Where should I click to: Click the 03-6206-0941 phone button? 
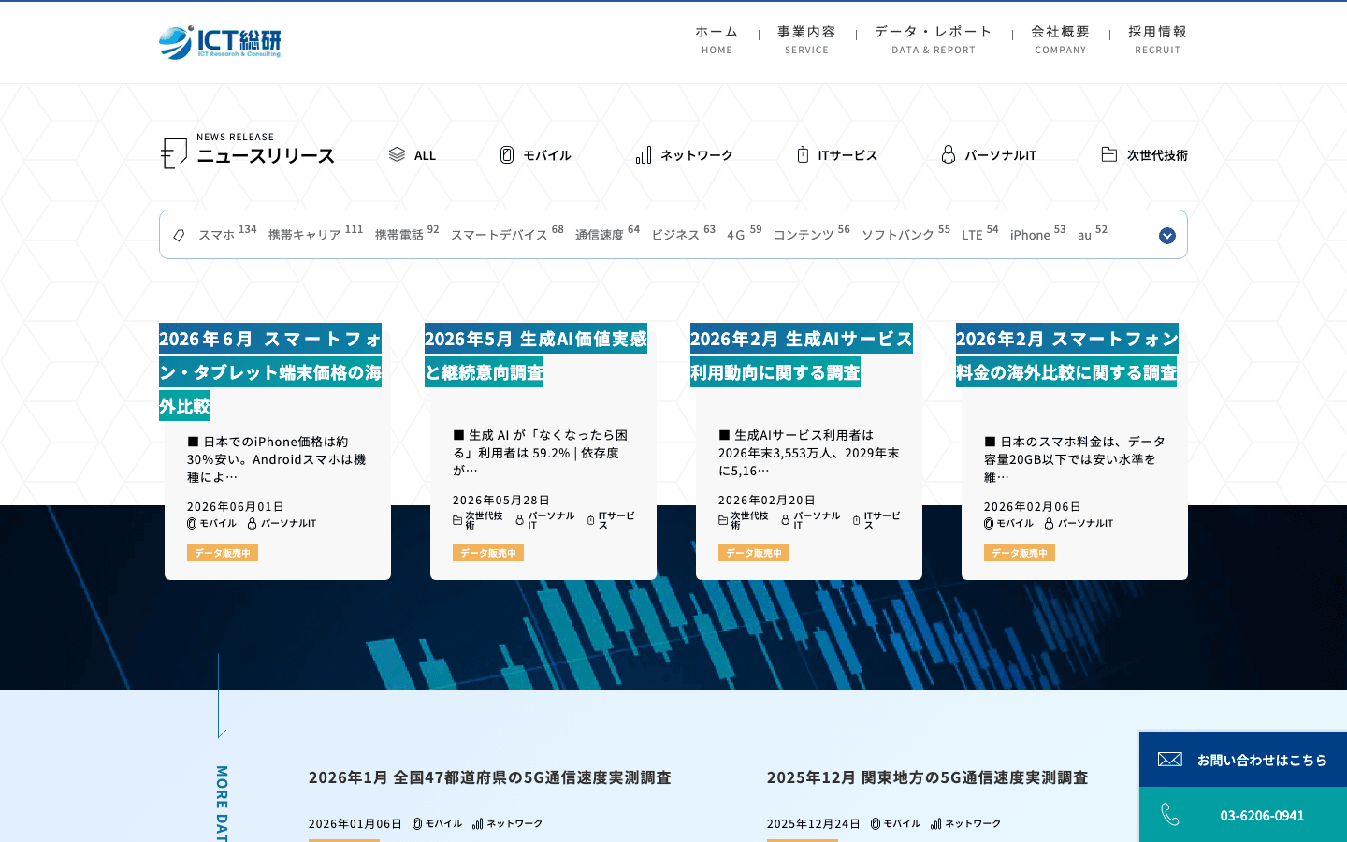1243,815
